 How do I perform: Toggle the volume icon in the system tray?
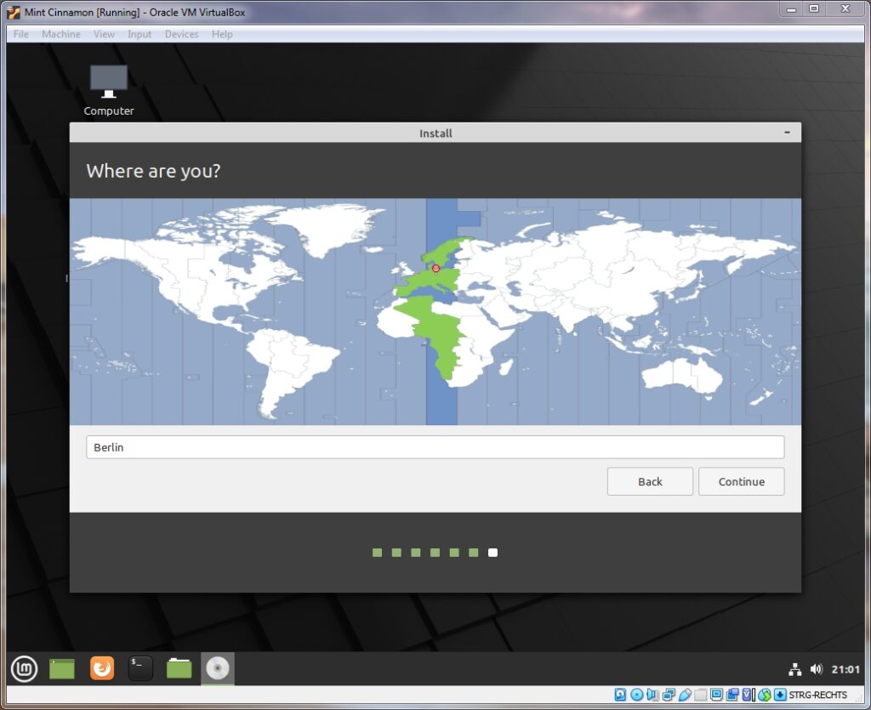(x=817, y=669)
